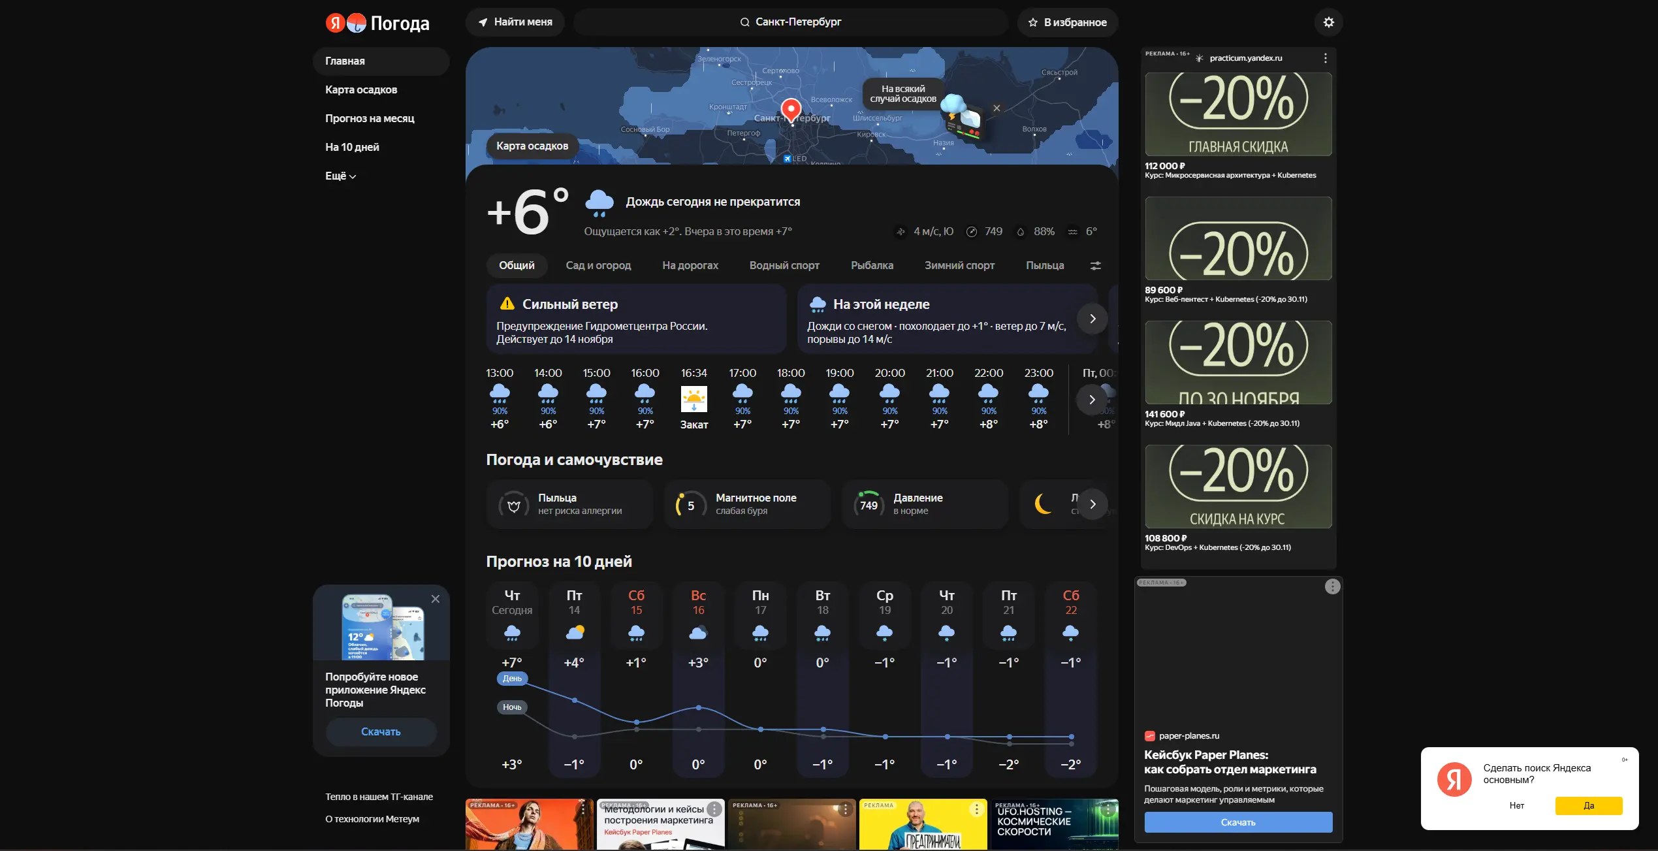Click the Найти меня location arrow button
This screenshot has width=1658, height=851.
coord(515,22)
